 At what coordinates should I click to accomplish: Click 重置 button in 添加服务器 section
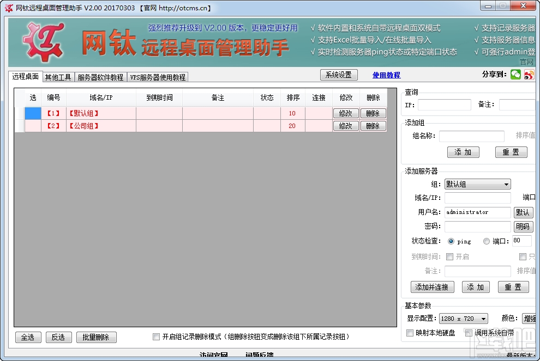coord(513,287)
